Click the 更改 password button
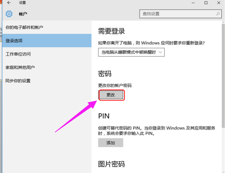This screenshot has height=173, width=226. 111,95
